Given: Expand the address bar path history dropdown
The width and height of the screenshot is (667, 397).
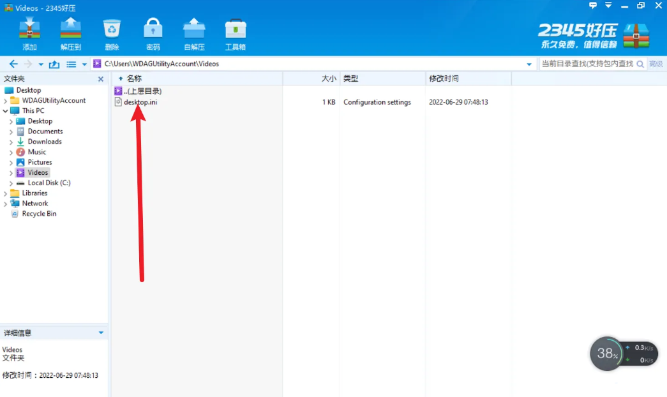Looking at the screenshot, I should (528, 64).
